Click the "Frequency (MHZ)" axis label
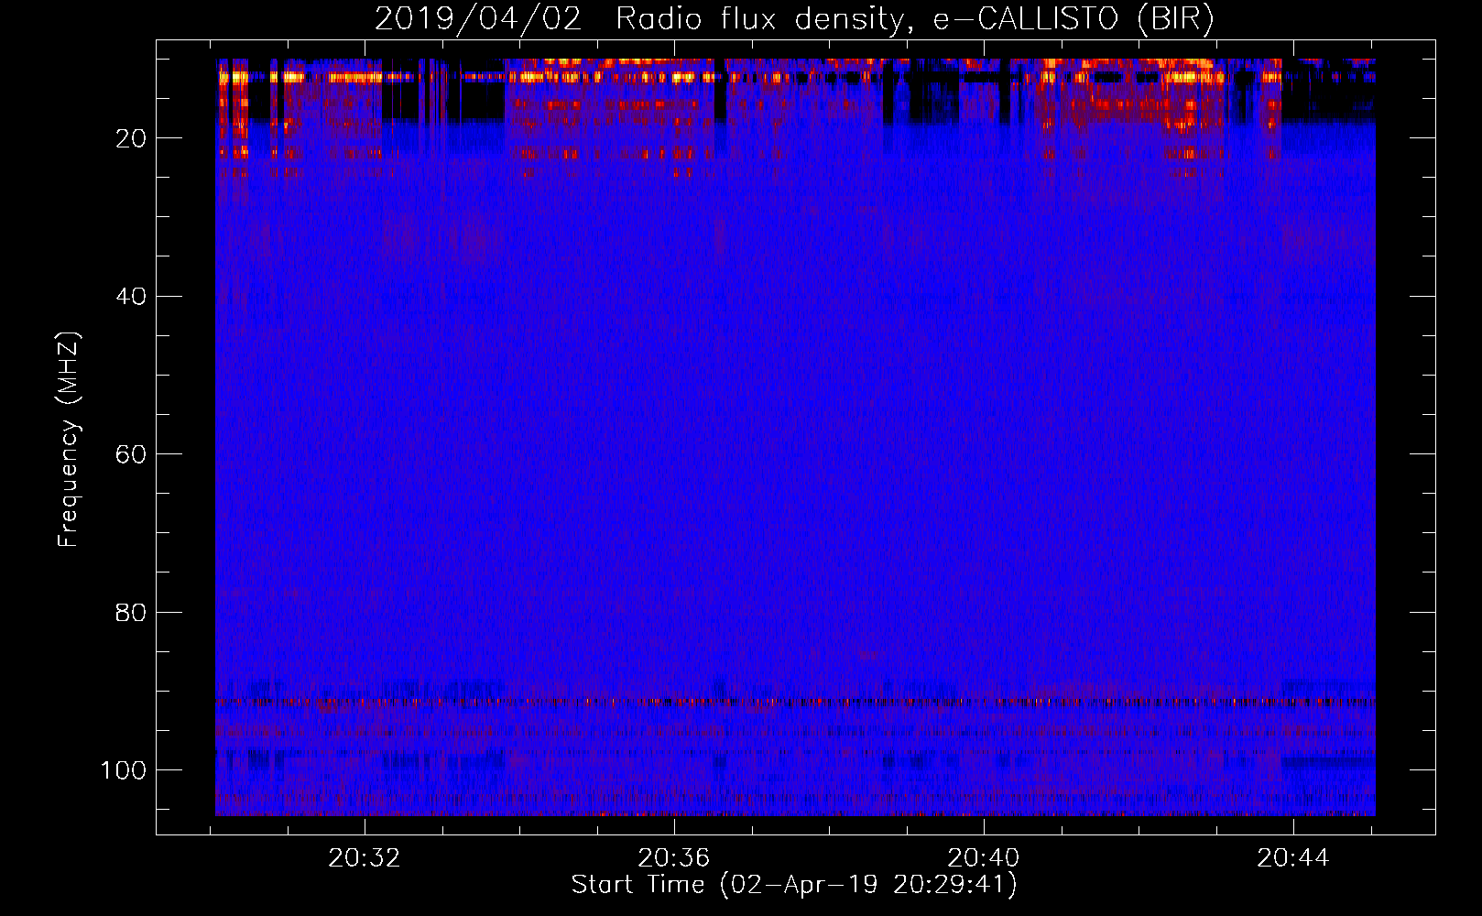 point(69,440)
